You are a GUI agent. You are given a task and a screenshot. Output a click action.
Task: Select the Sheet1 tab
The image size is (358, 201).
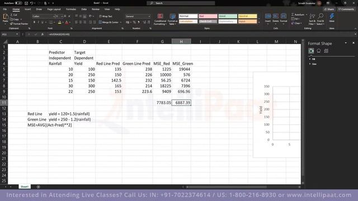pyautogui.click(x=25, y=186)
